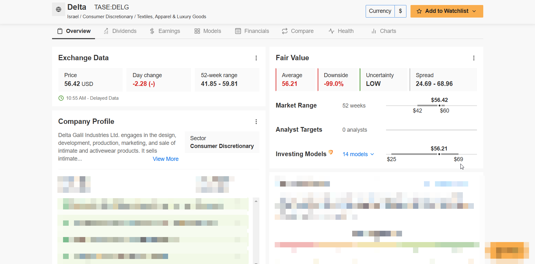Open Exchange Data three-dot options menu
This screenshot has height=264, width=535.
pos(256,58)
